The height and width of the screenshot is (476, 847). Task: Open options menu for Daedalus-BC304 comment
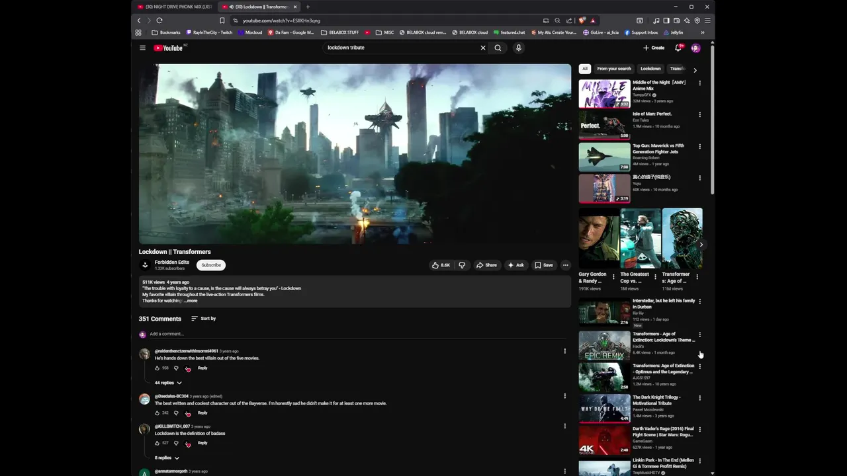pyautogui.click(x=564, y=396)
